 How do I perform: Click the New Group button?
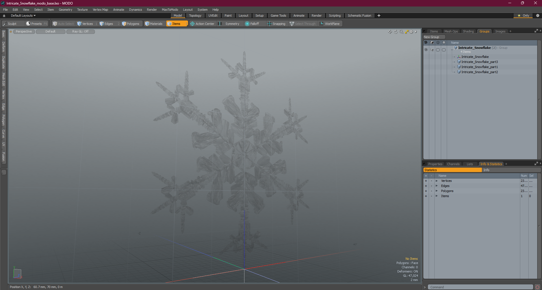(x=434, y=37)
